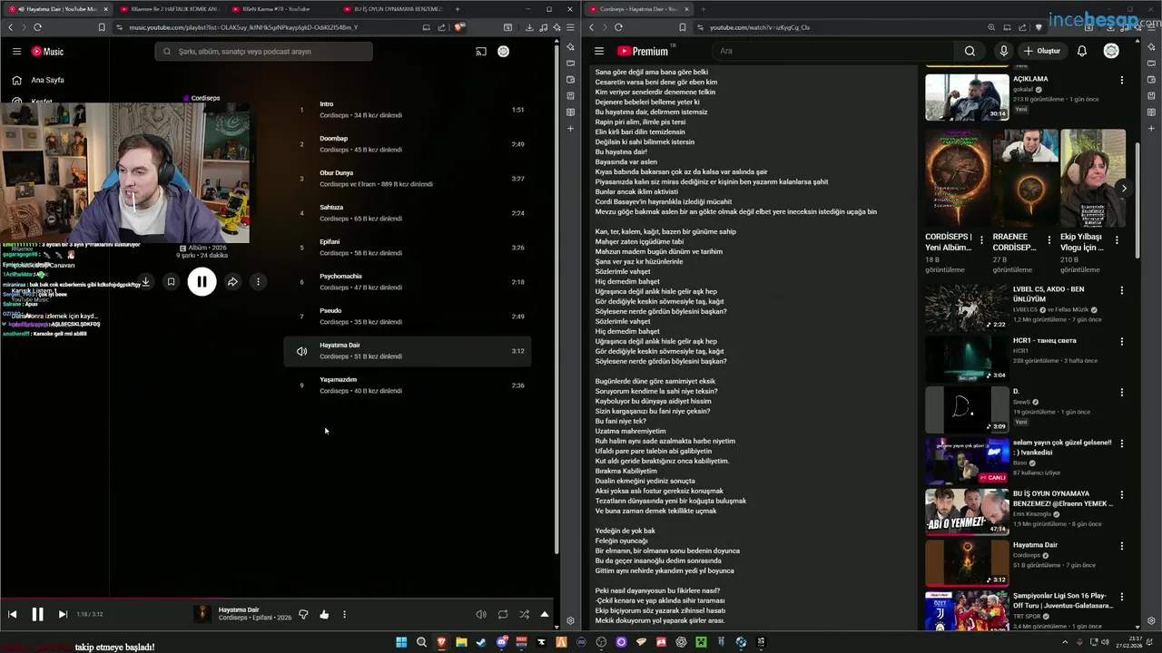Go to Ana Sayfa in the sidebar
The height and width of the screenshot is (653, 1162).
47,80
